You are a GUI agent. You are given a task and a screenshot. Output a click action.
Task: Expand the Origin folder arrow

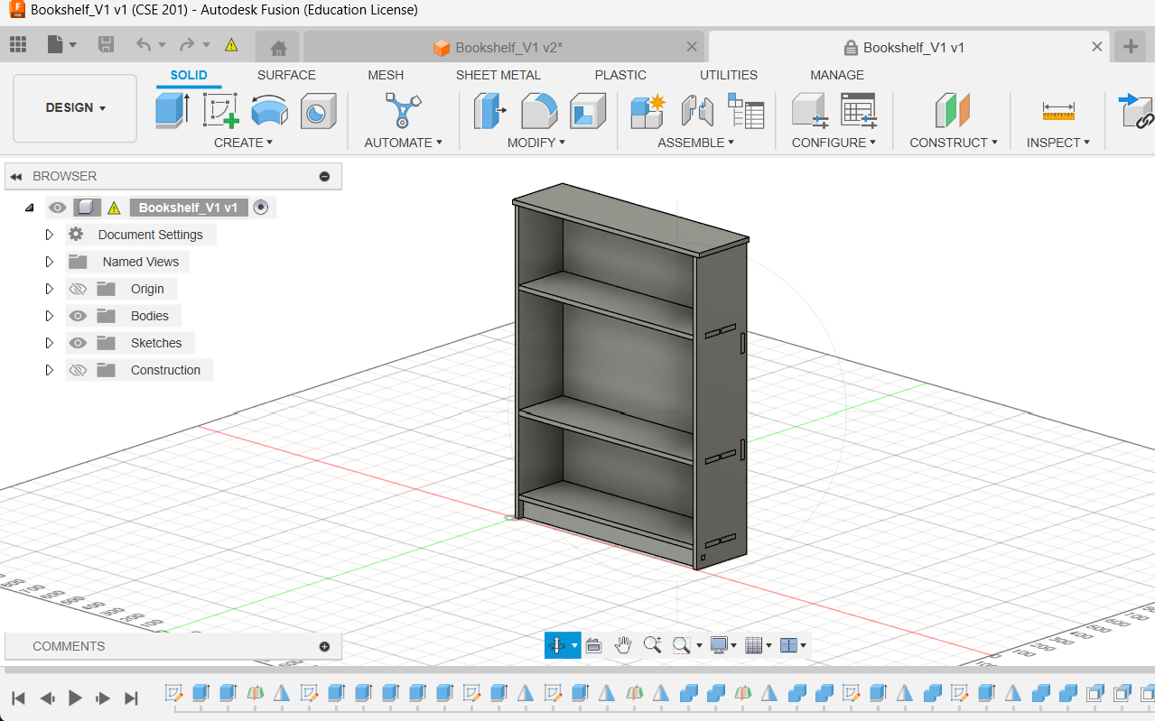tap(50, 289)
